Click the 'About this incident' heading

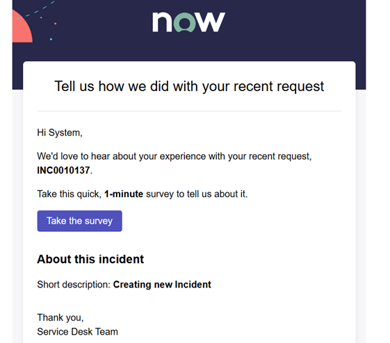pyautogui.click(x=90, y=259)
